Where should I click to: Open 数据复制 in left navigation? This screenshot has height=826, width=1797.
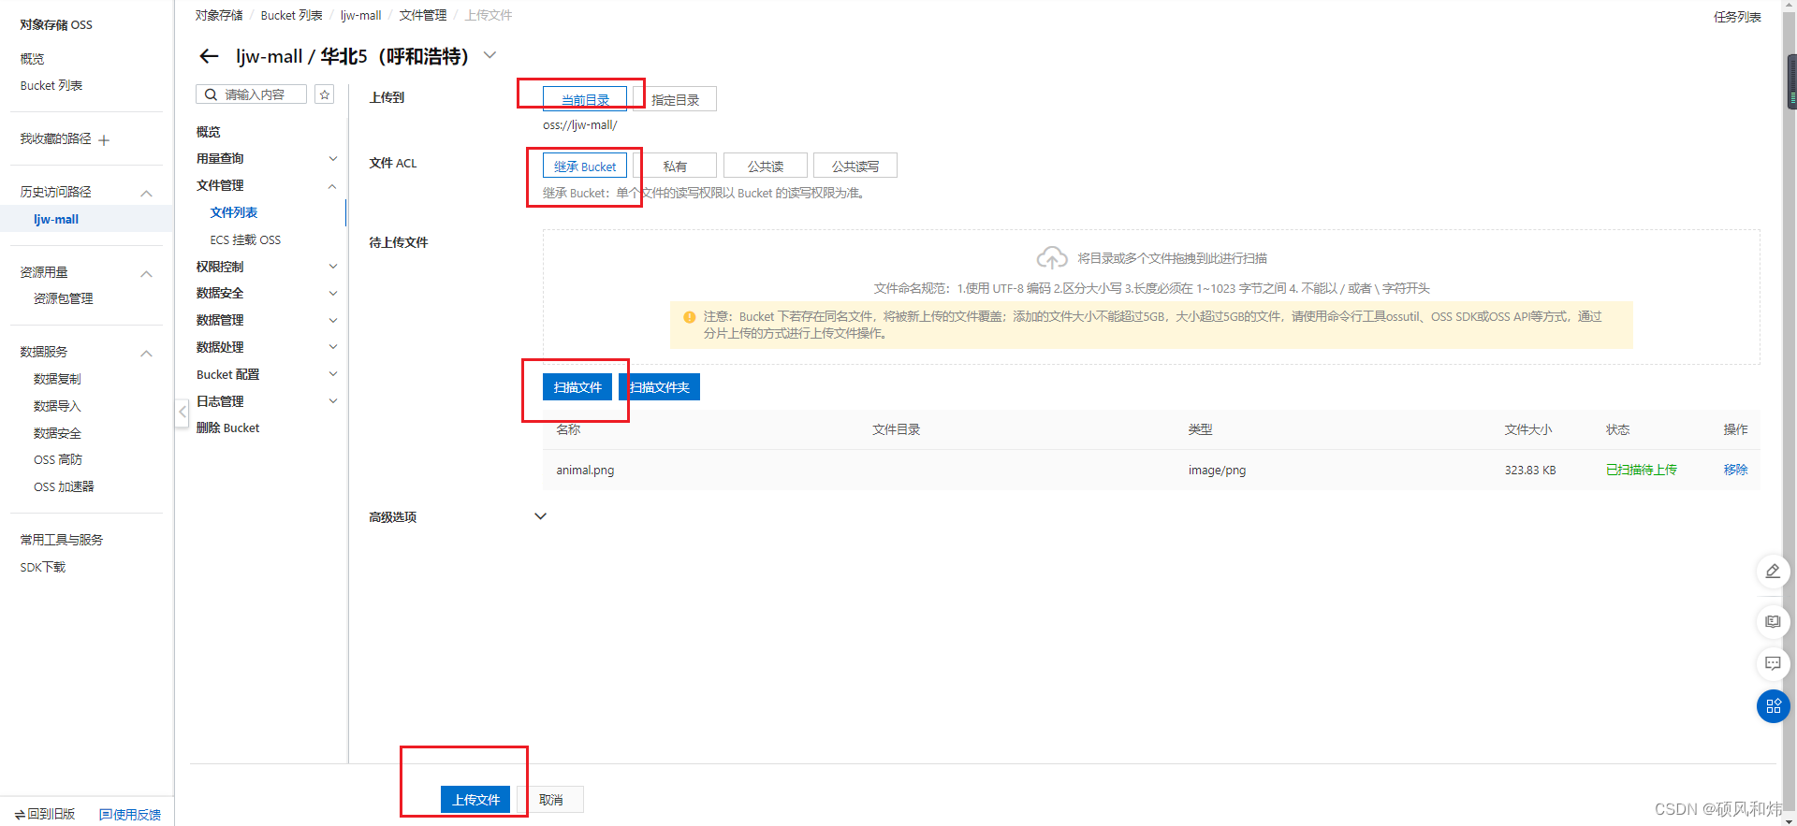tap(57, 379)
